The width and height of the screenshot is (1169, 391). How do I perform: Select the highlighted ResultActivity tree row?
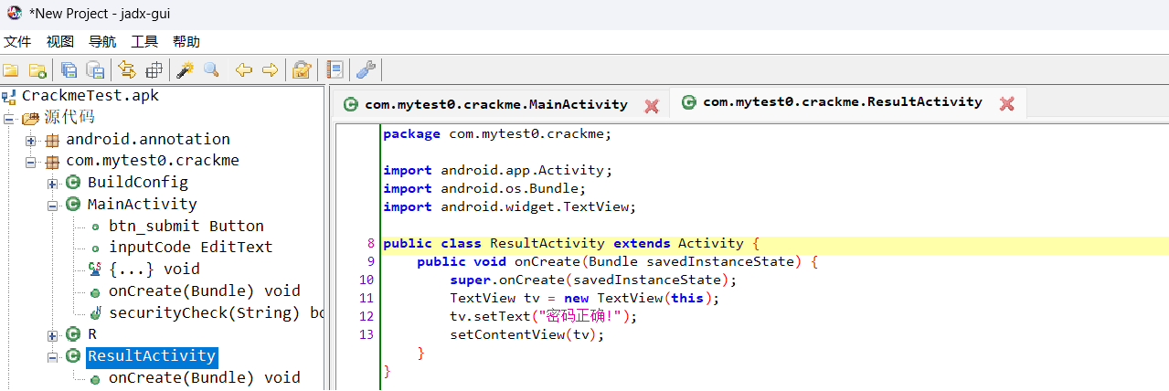pyautogui.click(x=153, y=356)
